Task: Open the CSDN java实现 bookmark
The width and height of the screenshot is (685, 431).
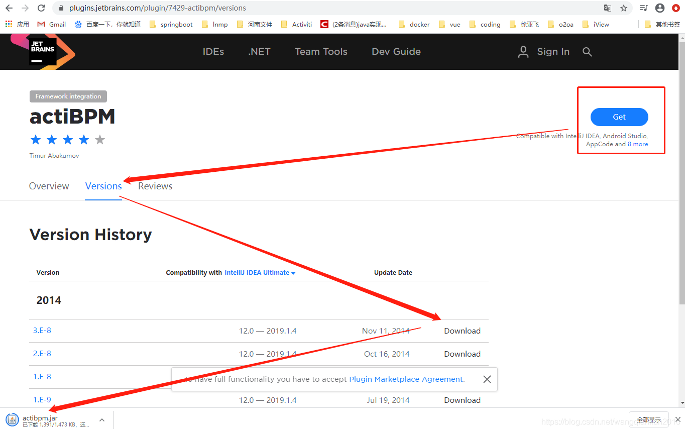Action: [354, 24]
